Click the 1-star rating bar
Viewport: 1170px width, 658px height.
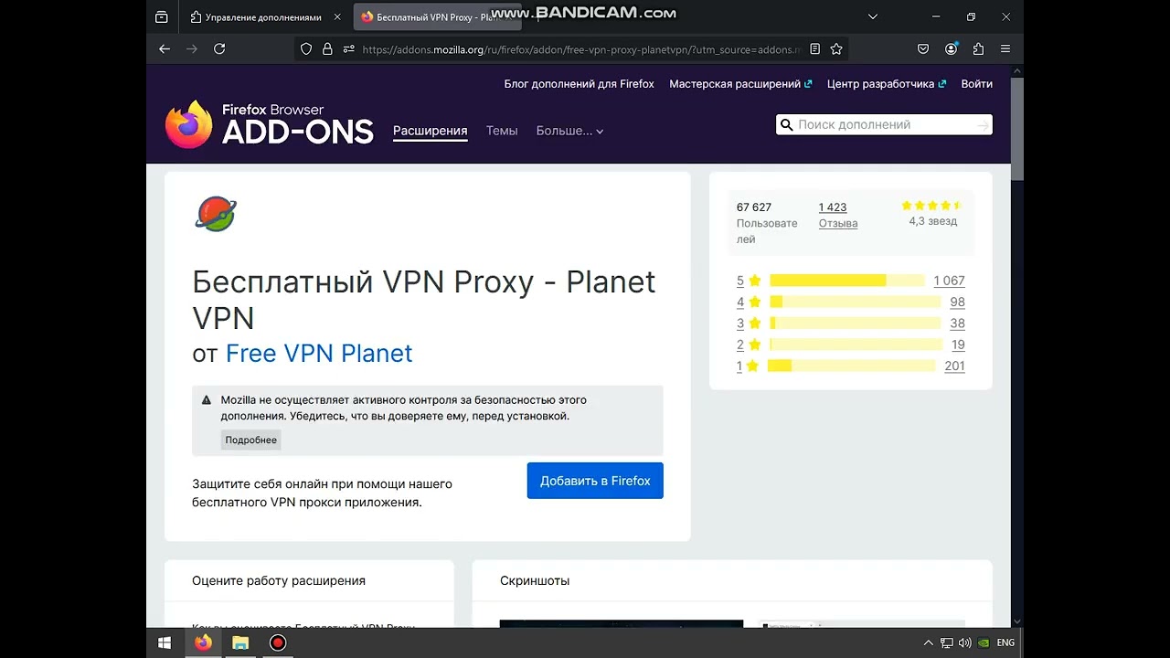[x=851, y=366]
